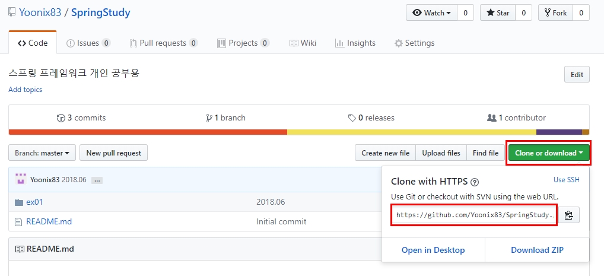Click the ex01 folder icon
This screenshot has height=276, width=604.
[18, 202]
